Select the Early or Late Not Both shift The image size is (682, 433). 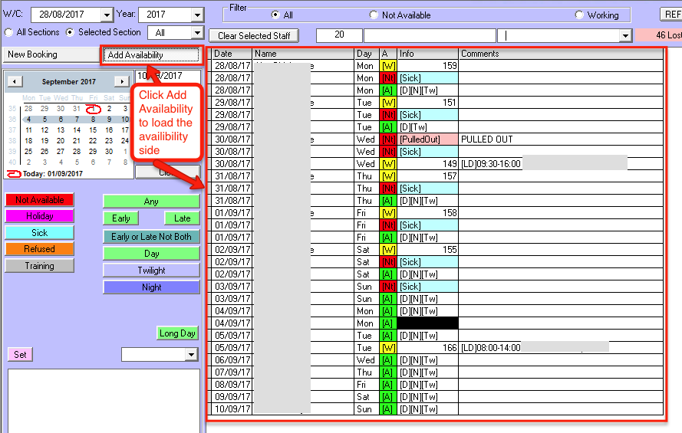[151, 237]
